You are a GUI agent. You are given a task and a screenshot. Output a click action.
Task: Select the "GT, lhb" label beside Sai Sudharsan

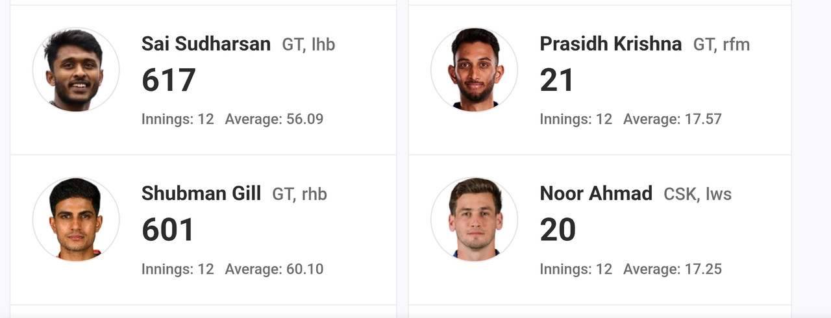coord(308,45)
